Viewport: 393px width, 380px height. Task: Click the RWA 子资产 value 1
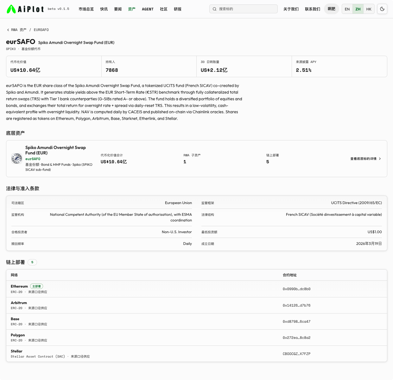[185, 162]
